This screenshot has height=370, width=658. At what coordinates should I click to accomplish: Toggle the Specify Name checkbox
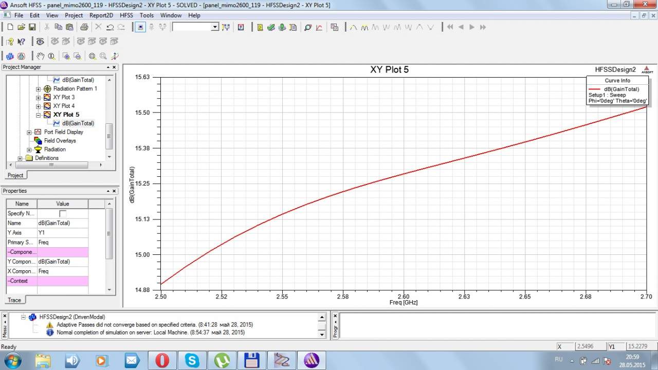63,213
